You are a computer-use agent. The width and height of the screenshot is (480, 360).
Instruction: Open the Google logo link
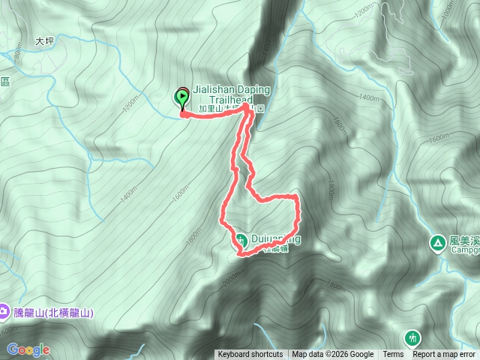[28, 350]
